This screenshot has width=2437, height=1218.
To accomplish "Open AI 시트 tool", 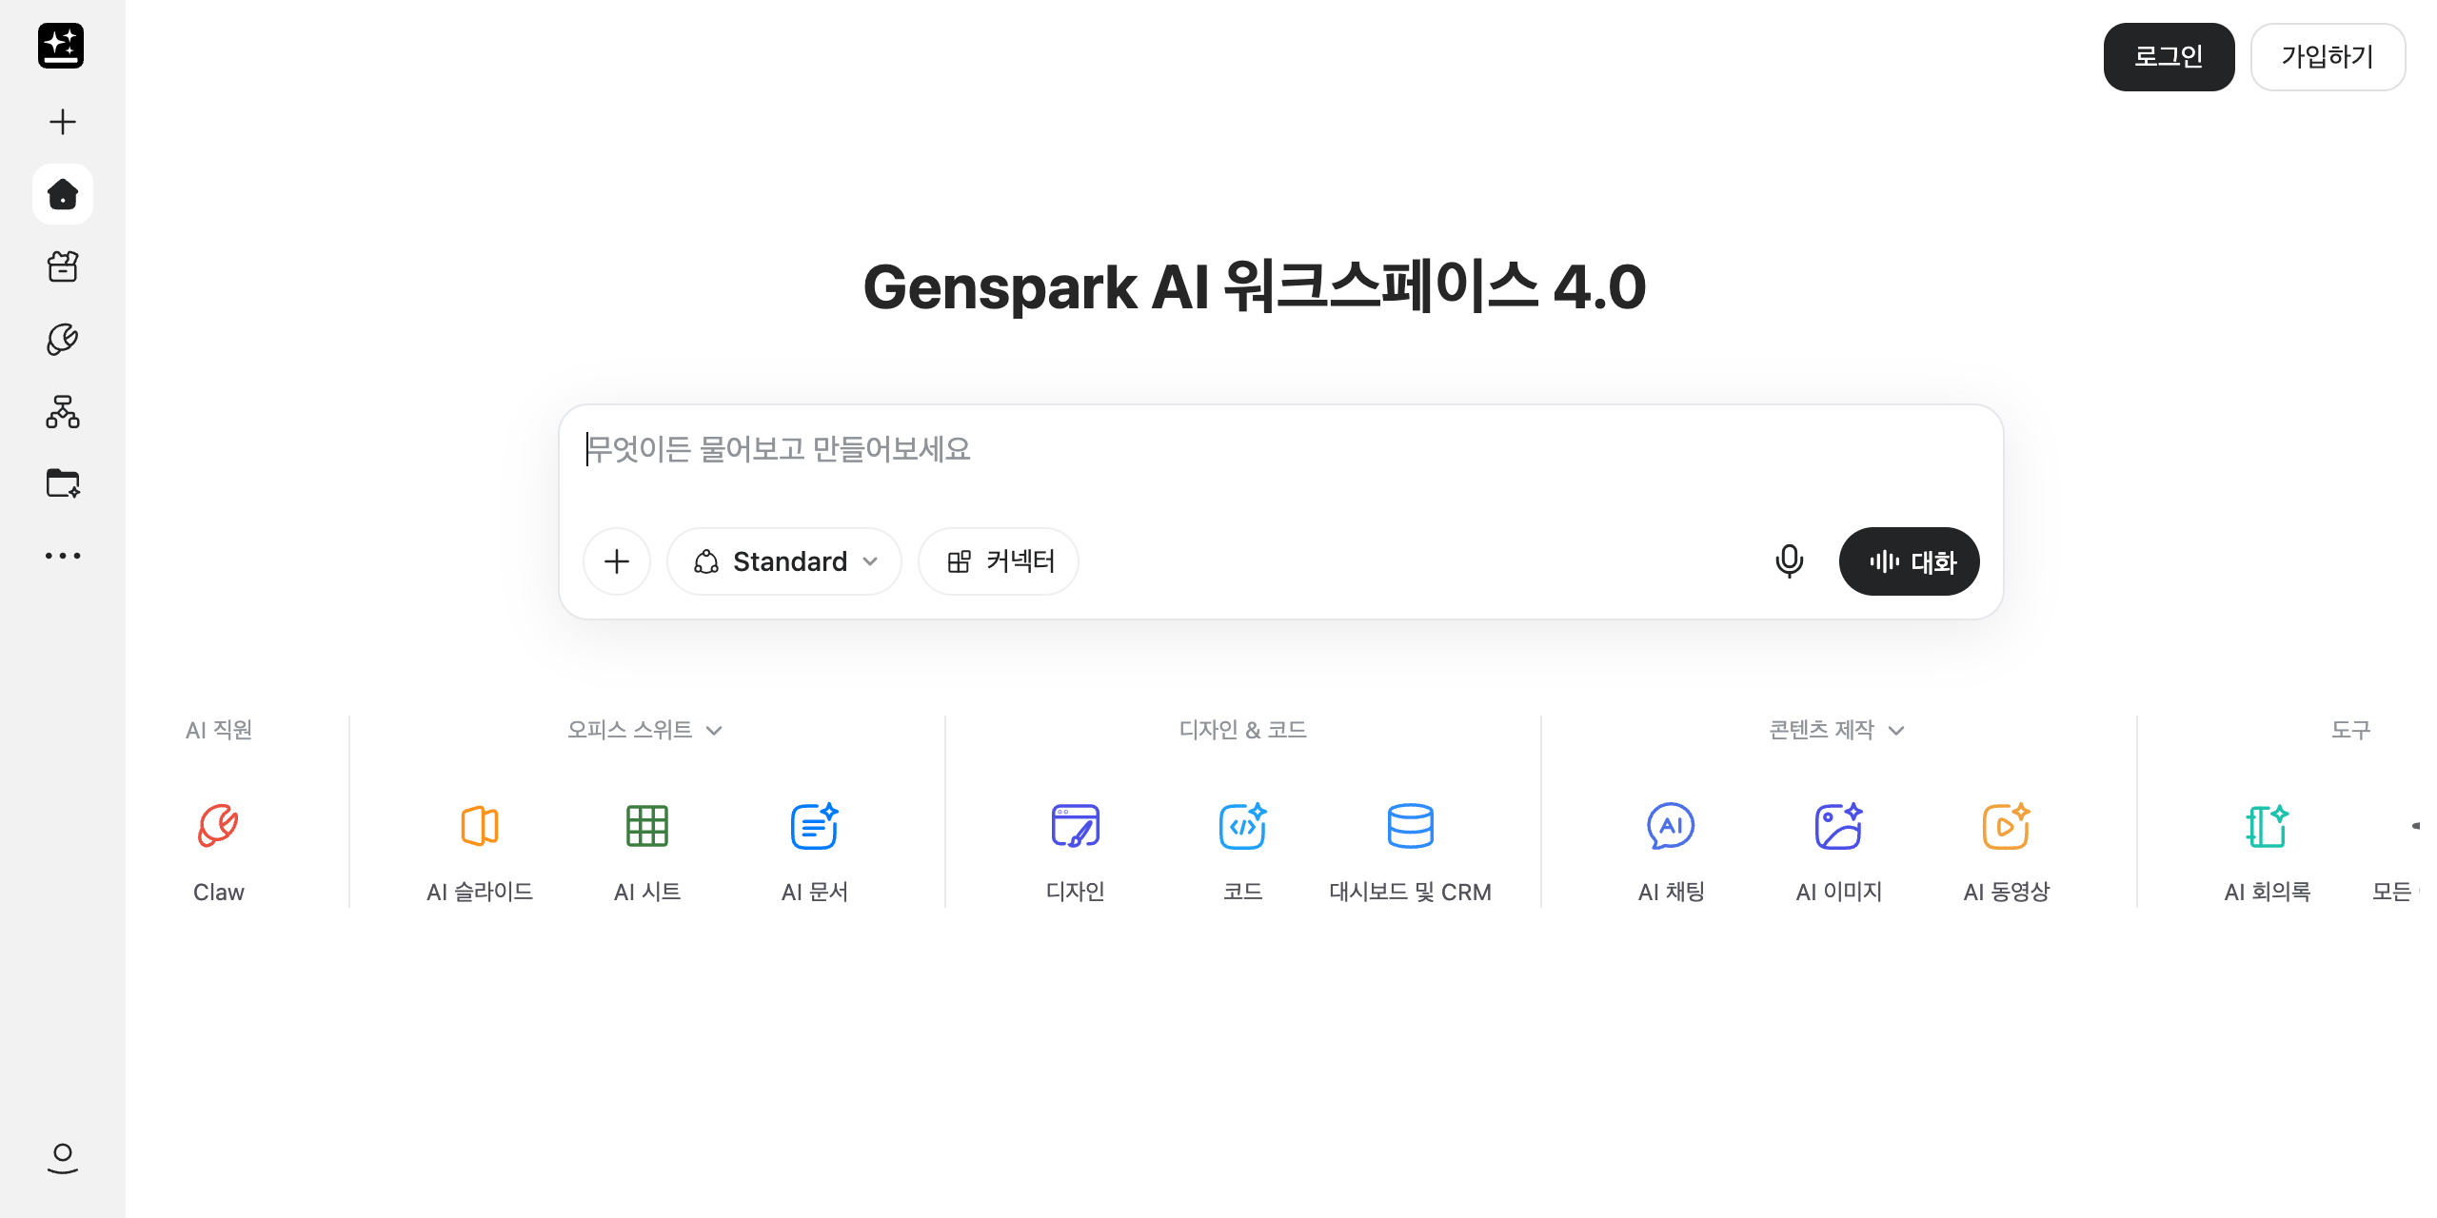I will [x=647, y=852].
